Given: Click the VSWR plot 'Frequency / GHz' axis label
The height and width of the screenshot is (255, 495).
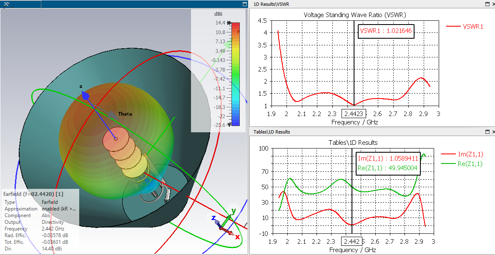Looking at the screenshot, I should coord(354,122).
